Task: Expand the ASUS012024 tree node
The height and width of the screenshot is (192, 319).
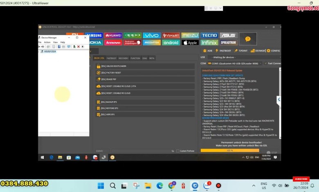Action: point(40,51)
